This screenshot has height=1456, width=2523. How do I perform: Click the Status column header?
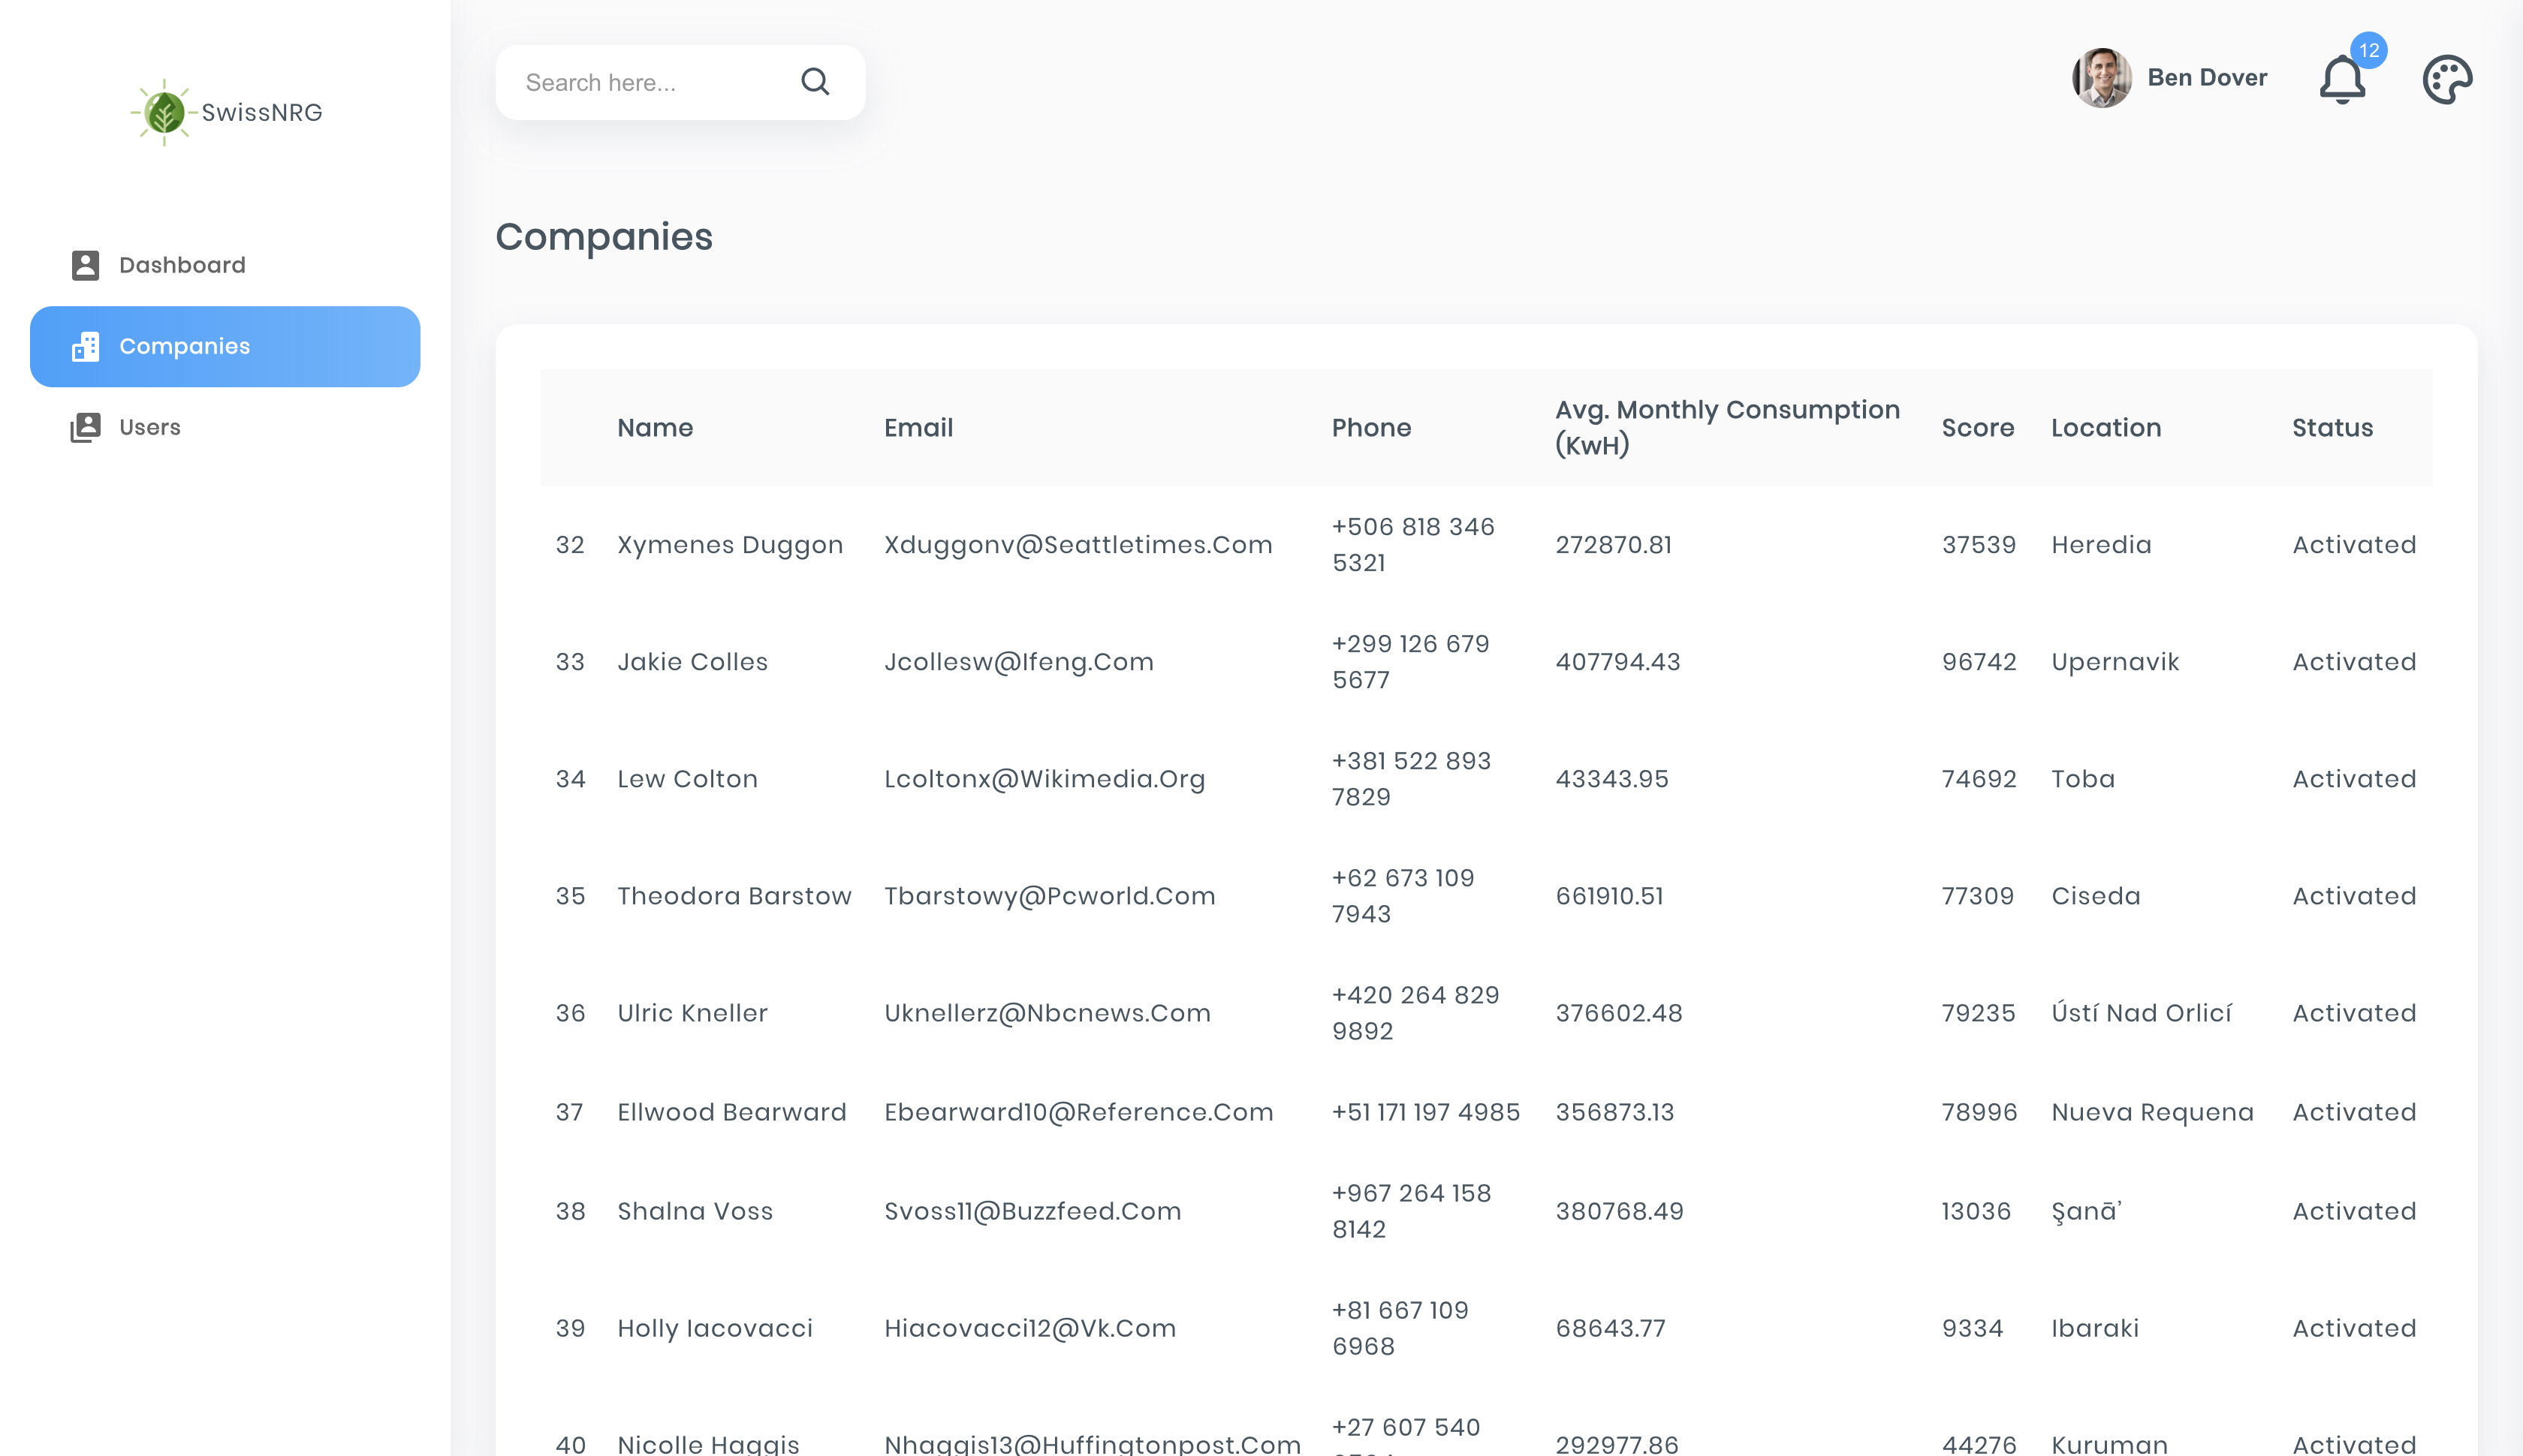click(2332, 428)
